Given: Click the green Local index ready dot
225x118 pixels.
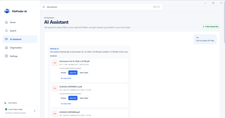Looking at the screenshot, I should [x=6, y=109].
